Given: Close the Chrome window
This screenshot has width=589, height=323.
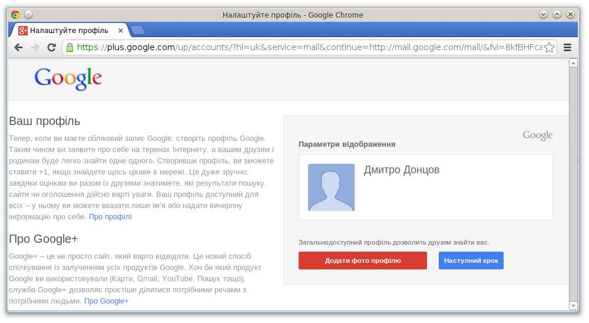Looking at the screenshot, I should (x=570, y=15).
